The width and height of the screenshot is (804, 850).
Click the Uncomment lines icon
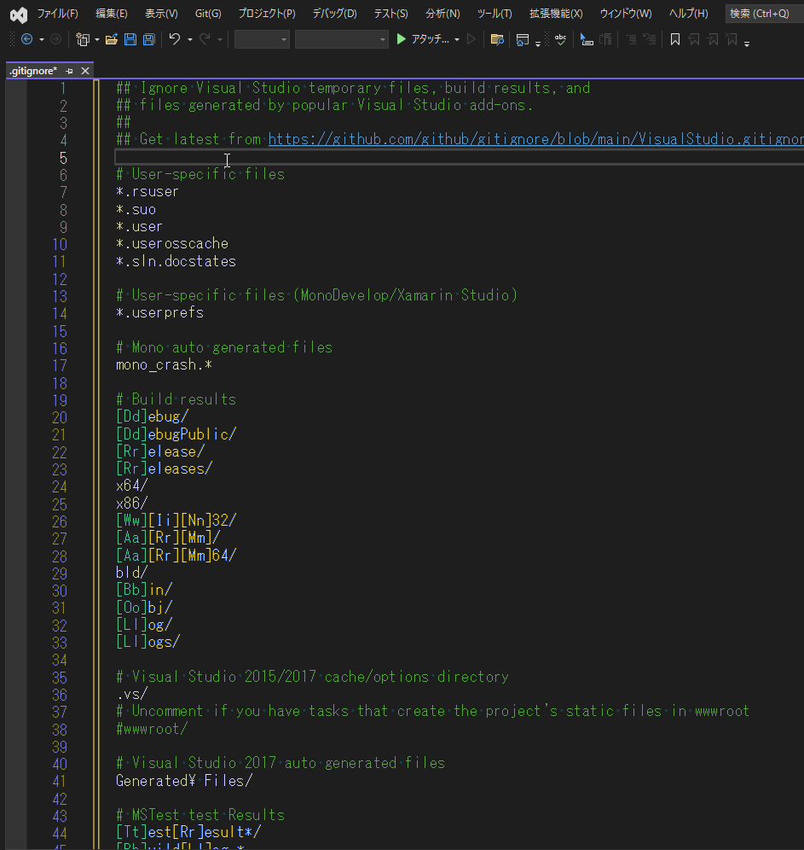(x=649, y=39)
